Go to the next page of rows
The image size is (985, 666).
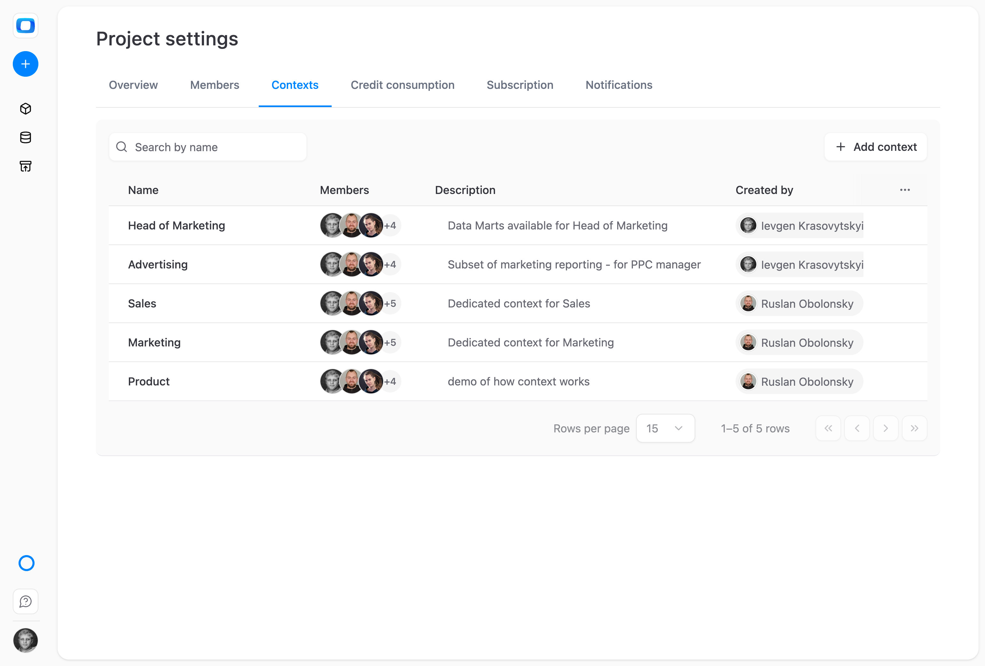[x=886, y=428]
